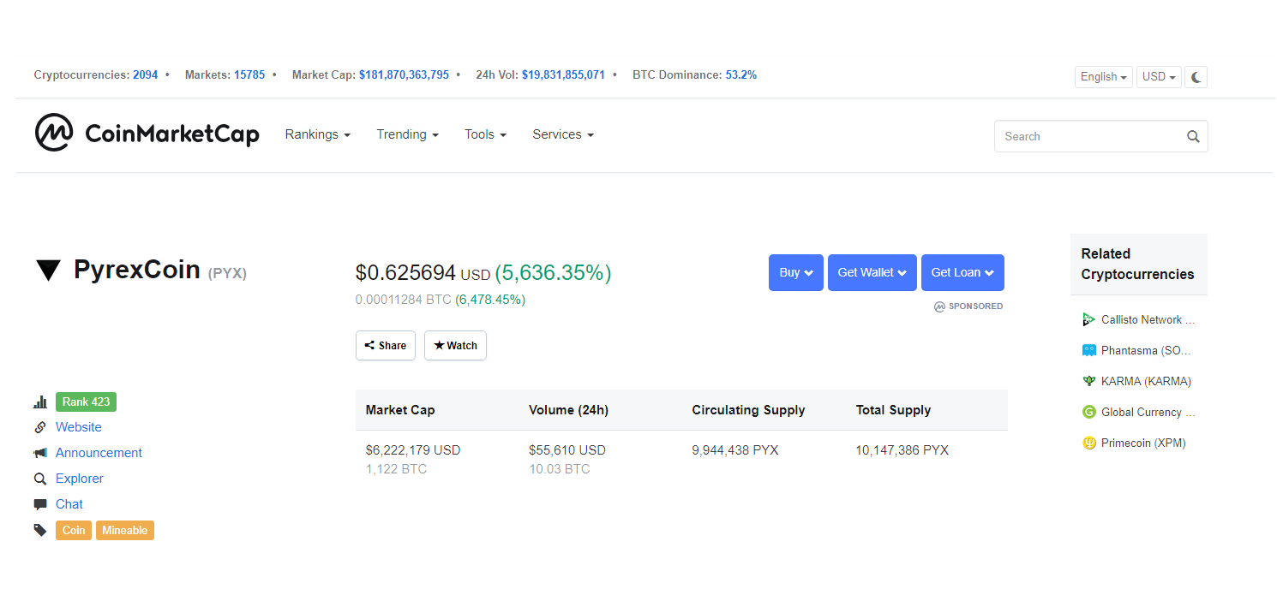Click the 10.03 BTC volume value

point(560,469)
